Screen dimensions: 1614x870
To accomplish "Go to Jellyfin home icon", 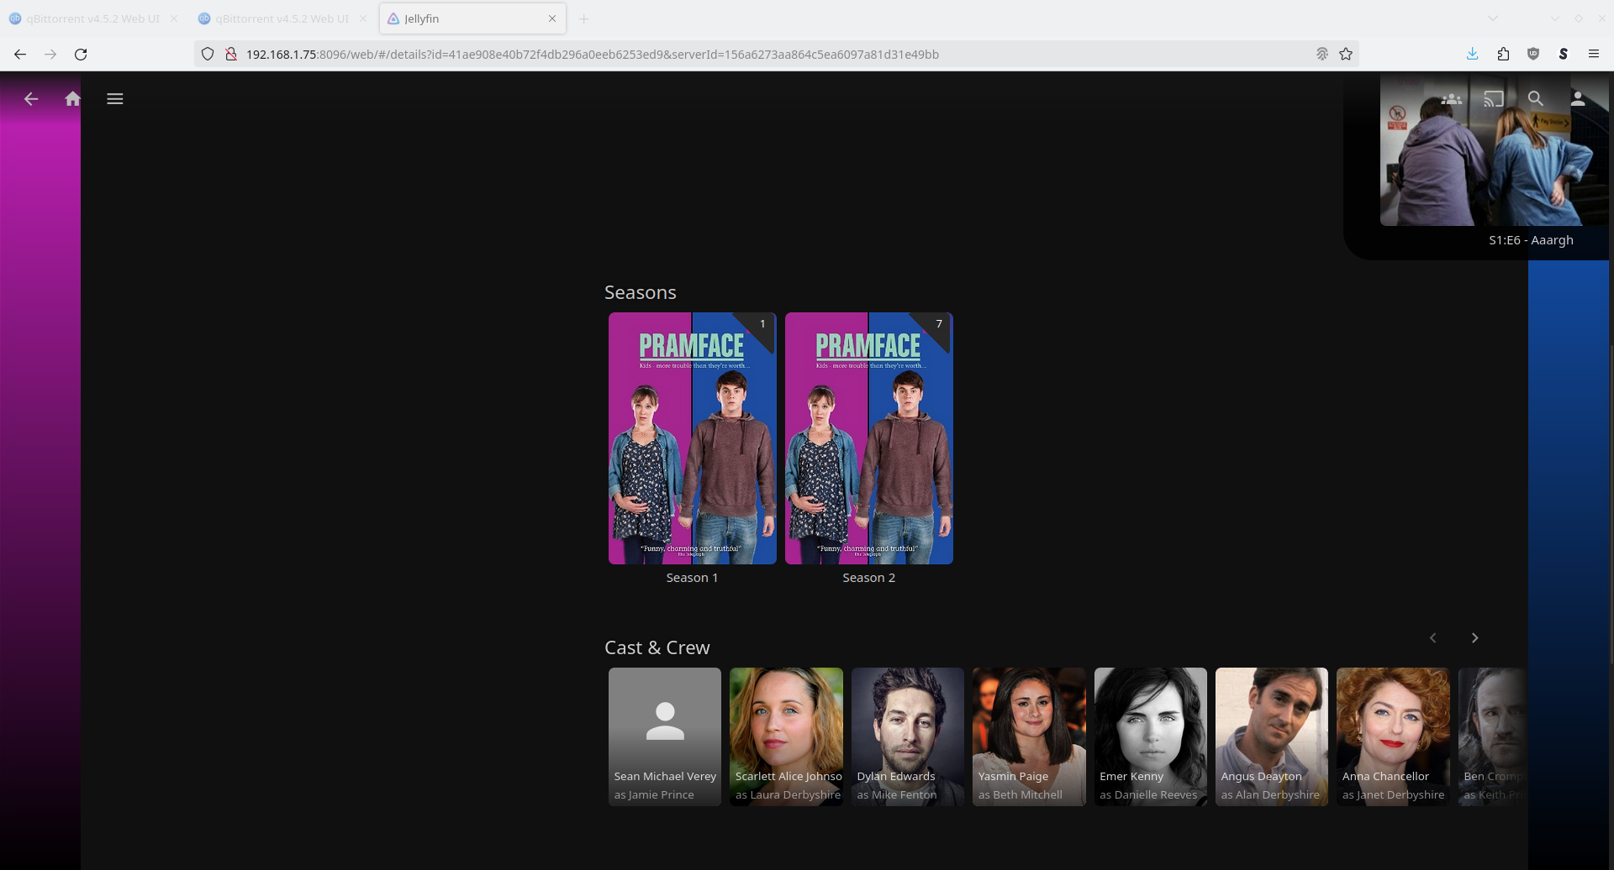I will click(x=73, y=99).
